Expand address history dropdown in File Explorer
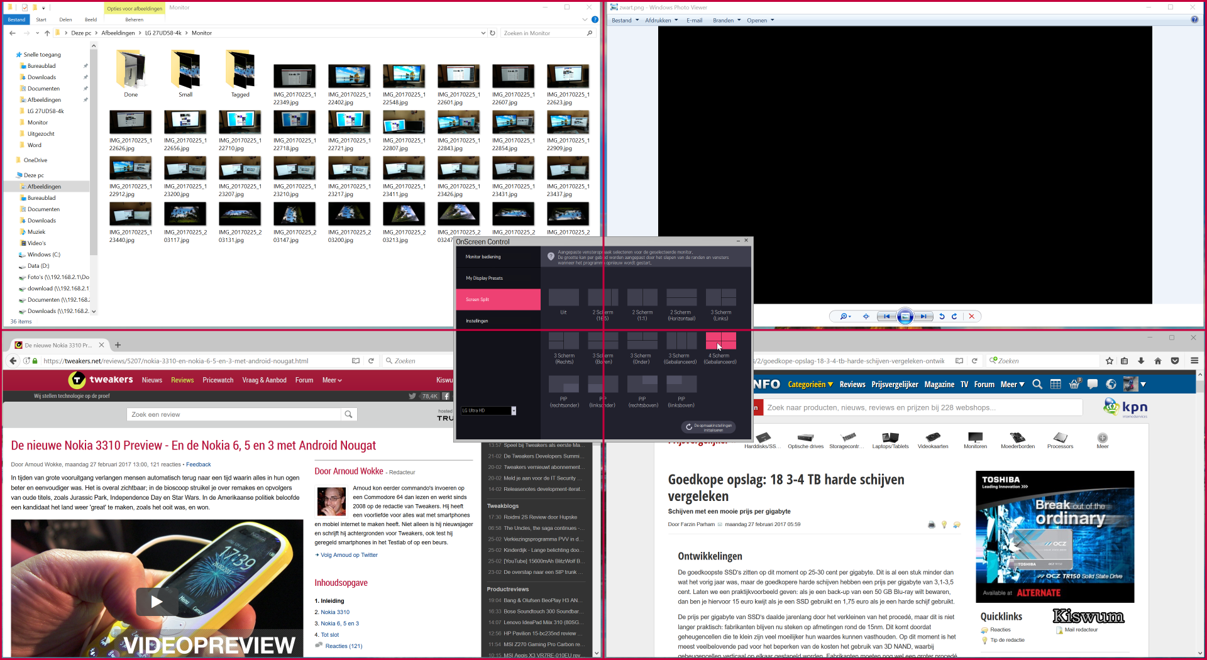Viewport: 1207px width, 660px height. 483,33
